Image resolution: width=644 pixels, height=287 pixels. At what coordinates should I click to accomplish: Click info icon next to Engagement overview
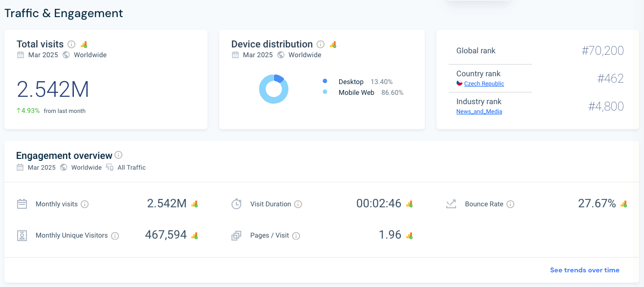click(x=118, y=155)
